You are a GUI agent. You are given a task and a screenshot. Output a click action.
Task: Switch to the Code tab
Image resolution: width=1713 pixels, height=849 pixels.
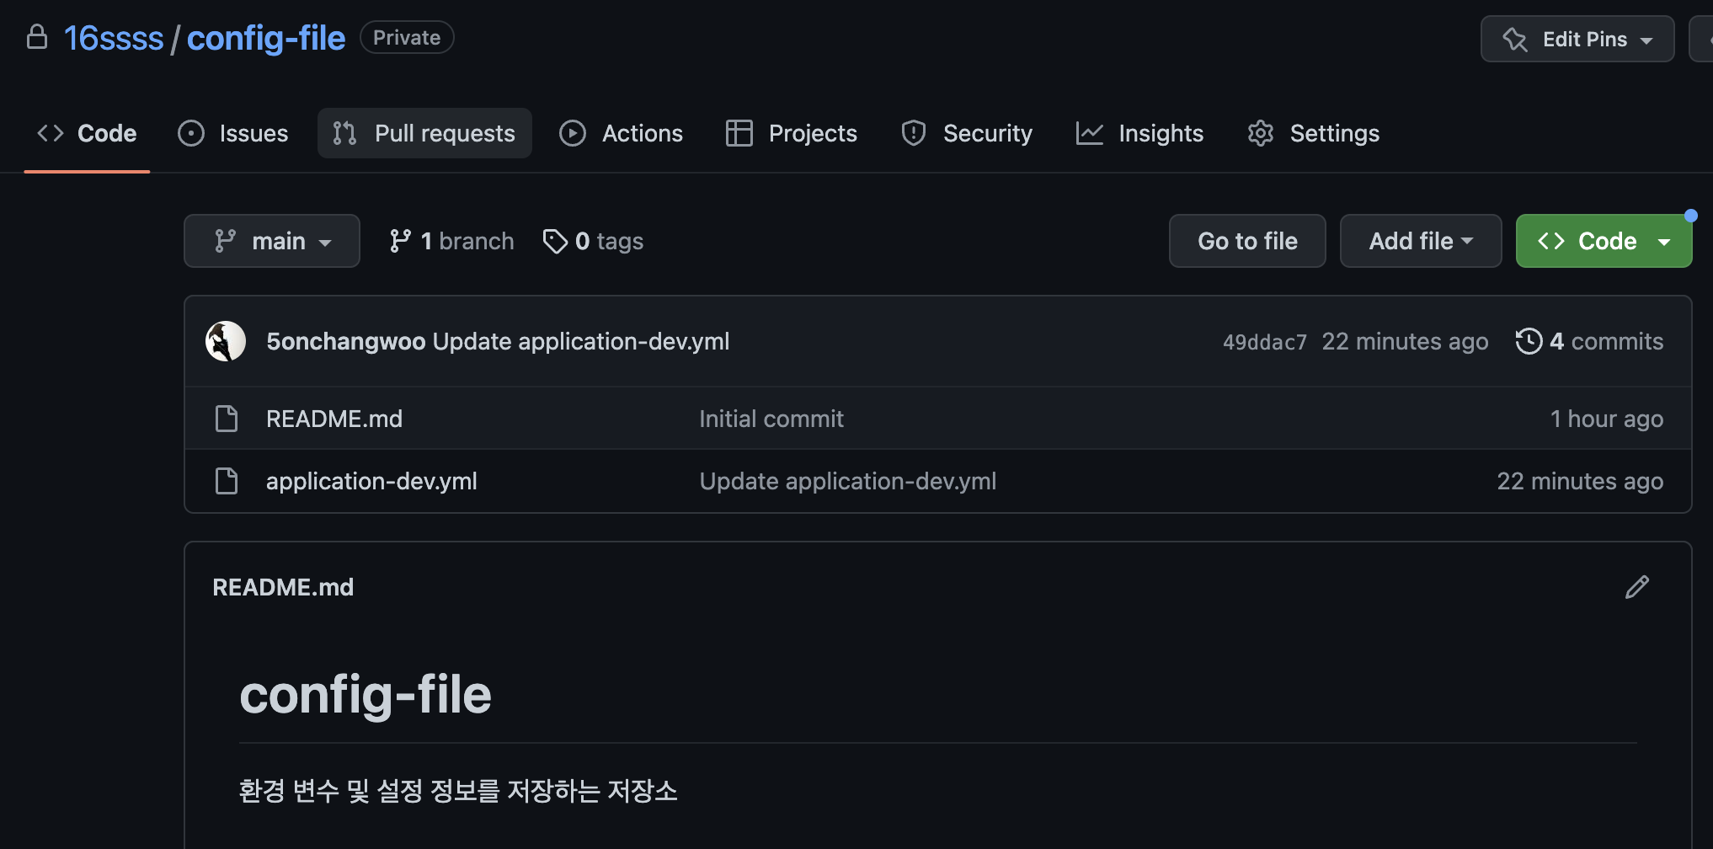tap(87, 133)
